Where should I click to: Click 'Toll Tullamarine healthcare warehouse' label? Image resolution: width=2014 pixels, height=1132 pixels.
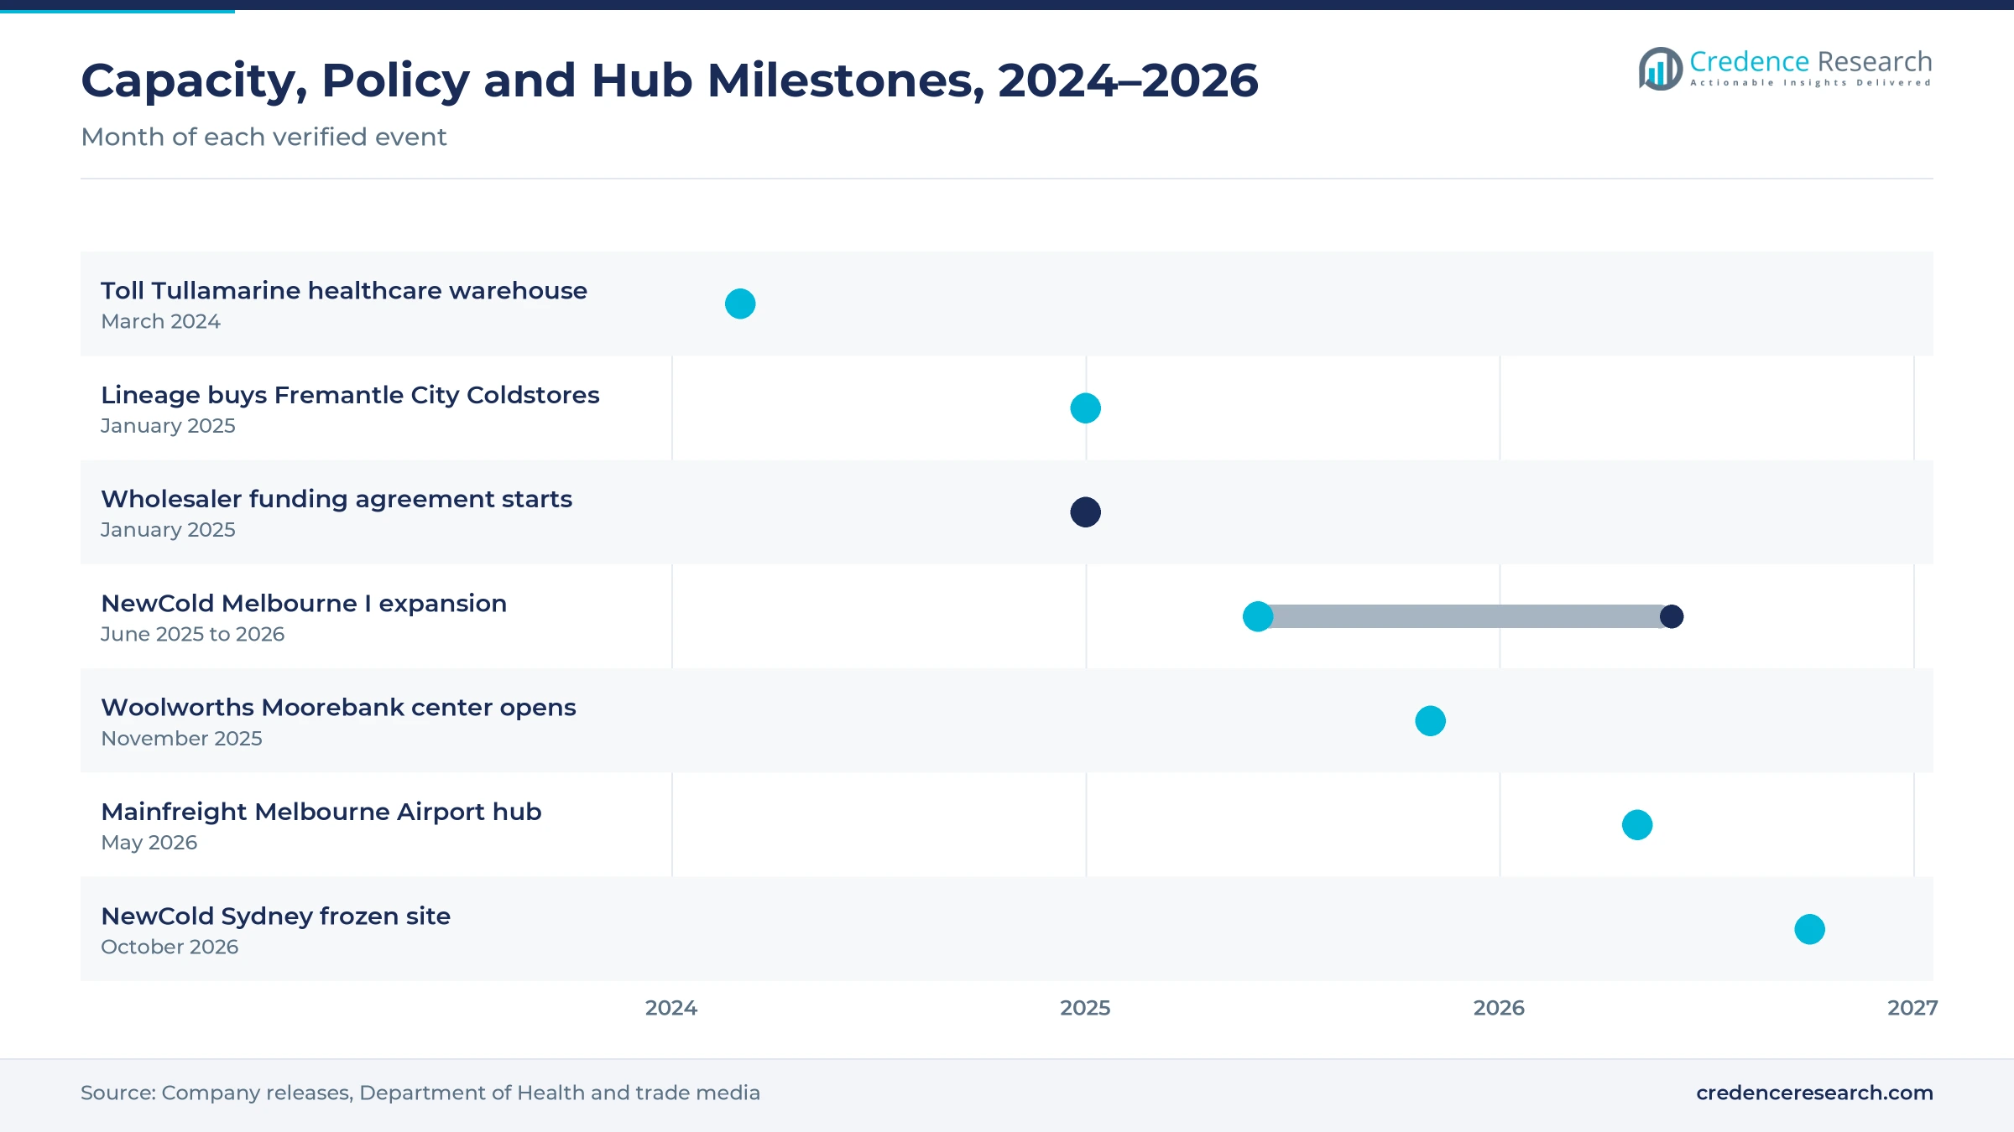coord(344,290)
